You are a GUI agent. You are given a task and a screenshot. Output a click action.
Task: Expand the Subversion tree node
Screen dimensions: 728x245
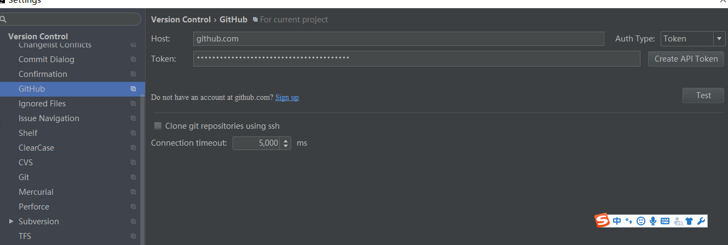click(x=11, y=221)
